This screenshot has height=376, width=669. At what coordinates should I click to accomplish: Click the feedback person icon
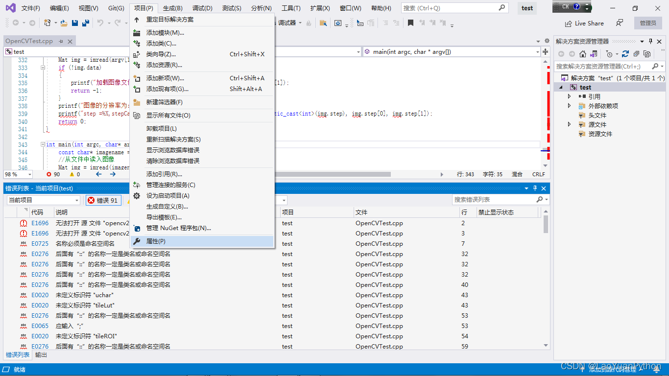(x=620, y=23)
